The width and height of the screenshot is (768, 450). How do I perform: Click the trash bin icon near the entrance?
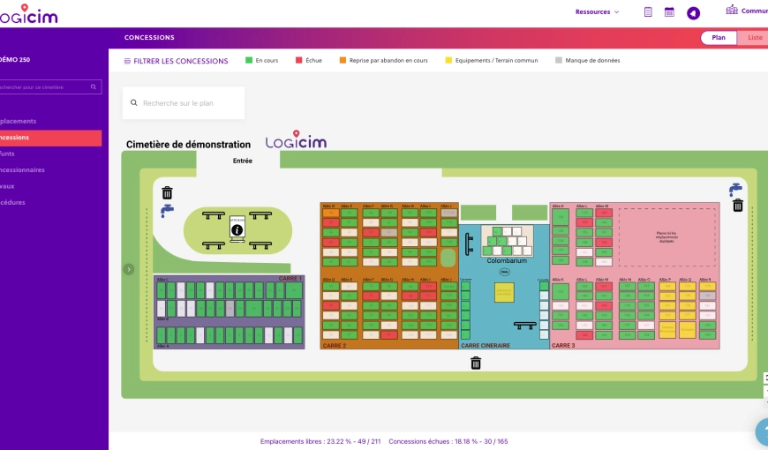point(167,192)
